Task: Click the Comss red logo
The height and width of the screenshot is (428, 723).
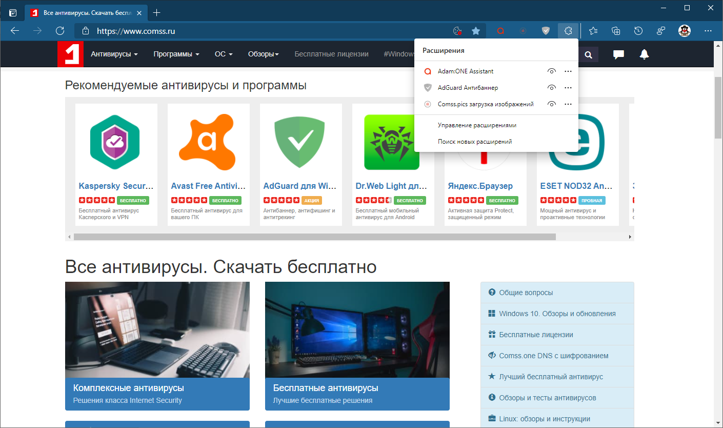Action: pos(70,54)
